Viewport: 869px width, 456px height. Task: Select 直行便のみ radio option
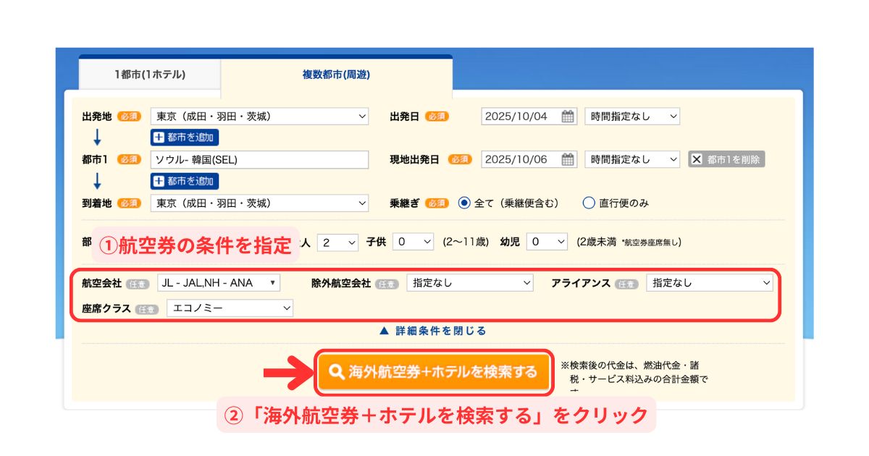[x=589, y=203]
